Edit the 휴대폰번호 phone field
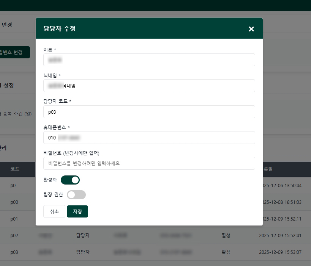 149,138
